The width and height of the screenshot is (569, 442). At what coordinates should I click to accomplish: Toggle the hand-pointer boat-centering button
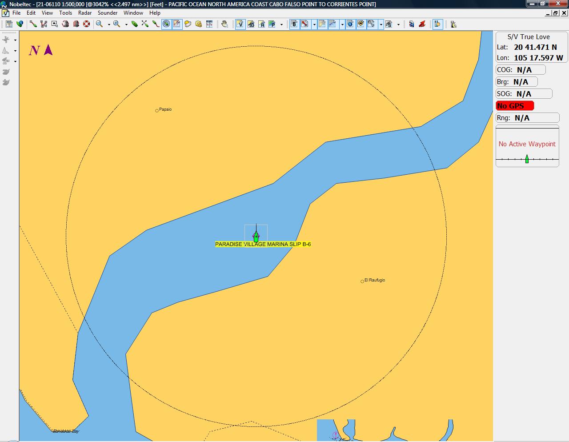437,24
